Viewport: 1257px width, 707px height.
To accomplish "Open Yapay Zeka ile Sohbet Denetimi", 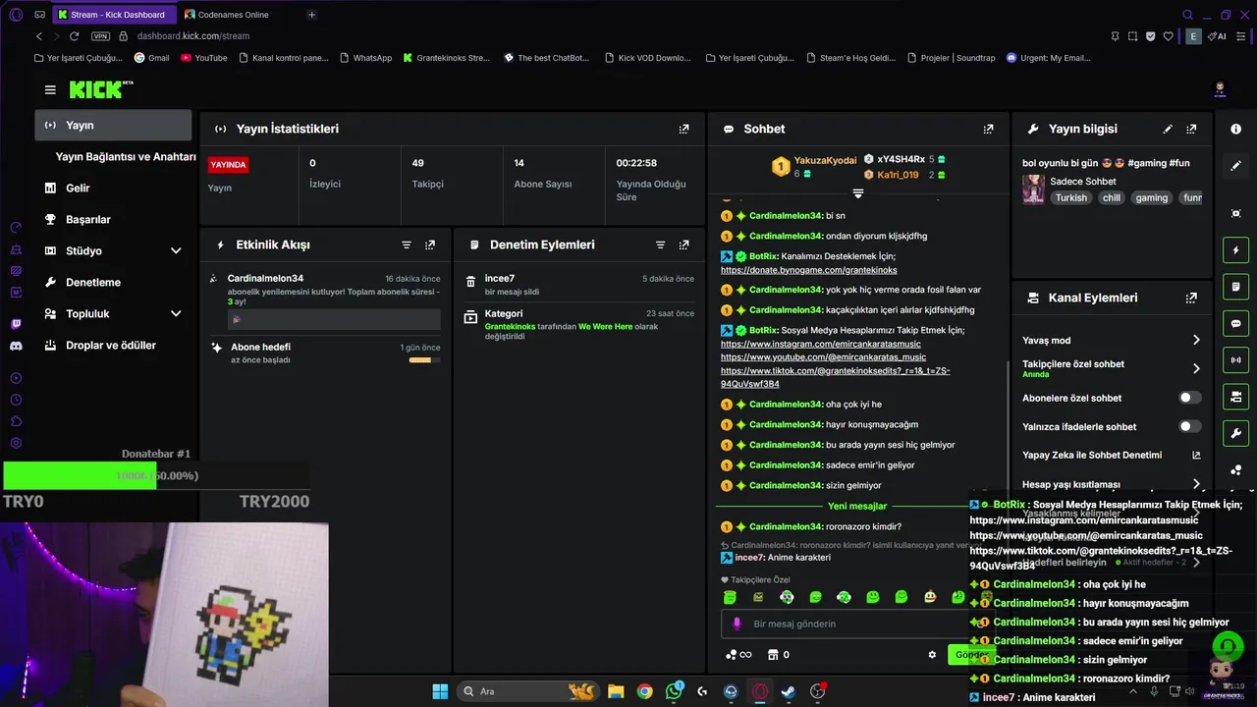I will [1112, 455].
